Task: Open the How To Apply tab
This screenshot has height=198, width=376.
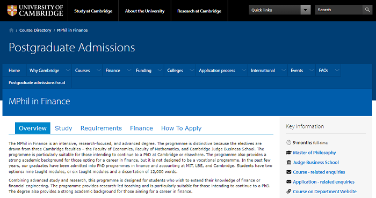Action: click(x=182, y=128)
